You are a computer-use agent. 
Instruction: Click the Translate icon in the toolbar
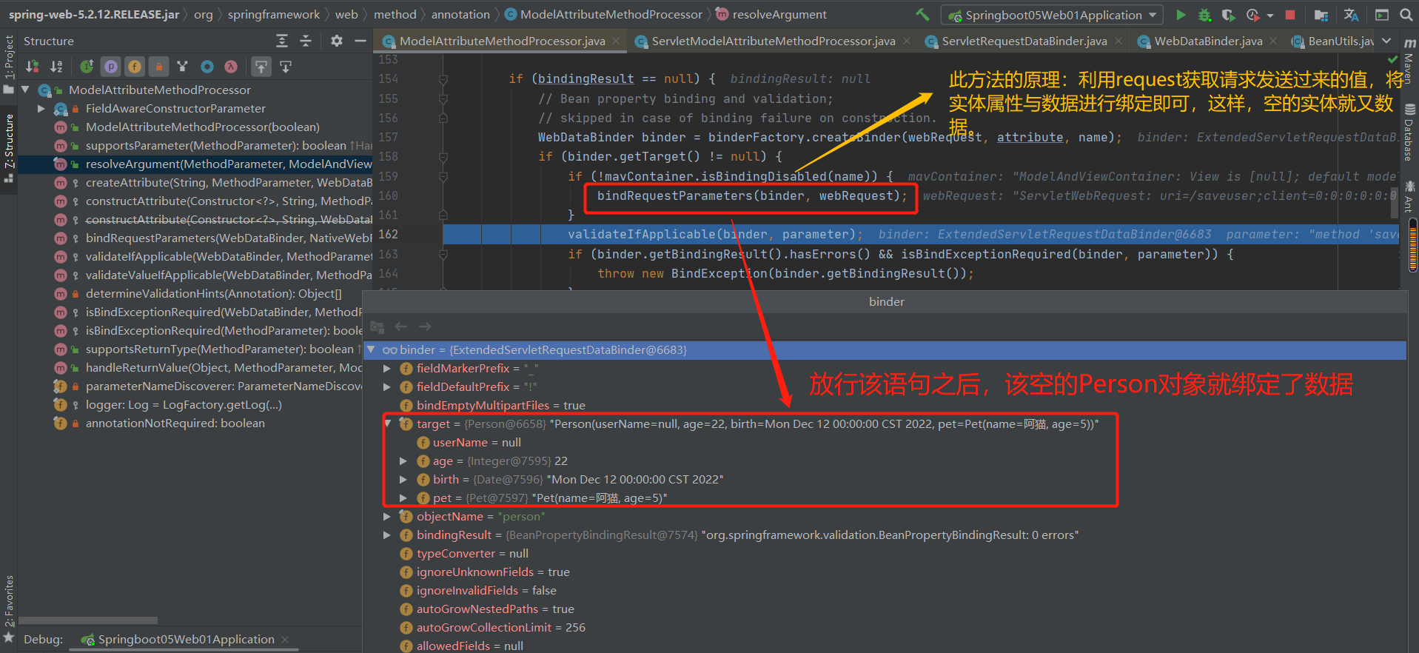(x=1351, y=15)
